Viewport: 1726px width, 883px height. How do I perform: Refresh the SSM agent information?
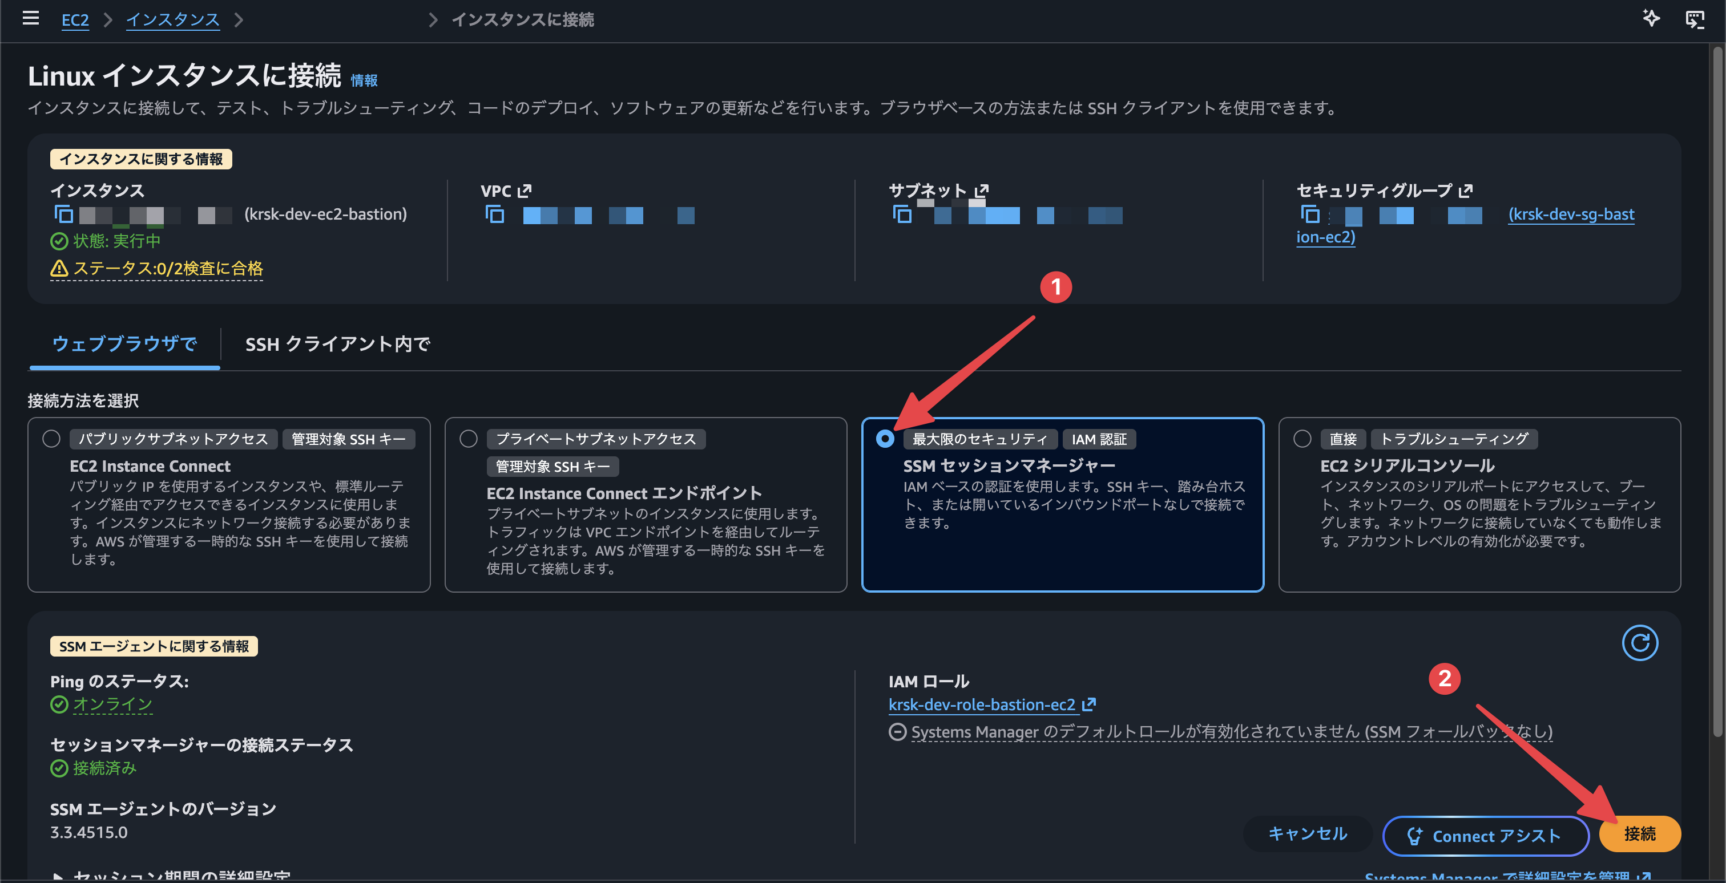coord(1640,643)
